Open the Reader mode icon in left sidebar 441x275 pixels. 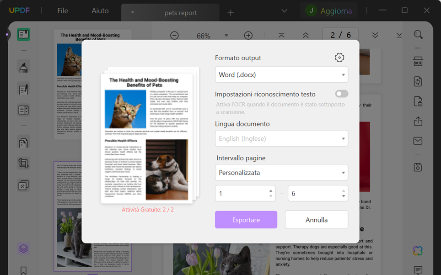(23, 35)
